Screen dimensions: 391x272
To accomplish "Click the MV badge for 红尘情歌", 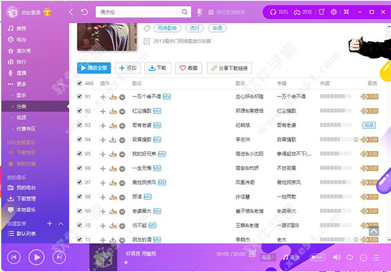I will click(157, 111).
